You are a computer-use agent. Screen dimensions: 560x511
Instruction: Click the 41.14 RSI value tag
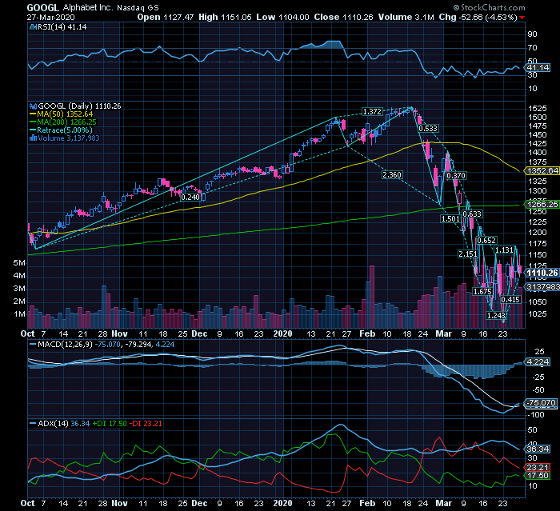[x=538, y=68]
